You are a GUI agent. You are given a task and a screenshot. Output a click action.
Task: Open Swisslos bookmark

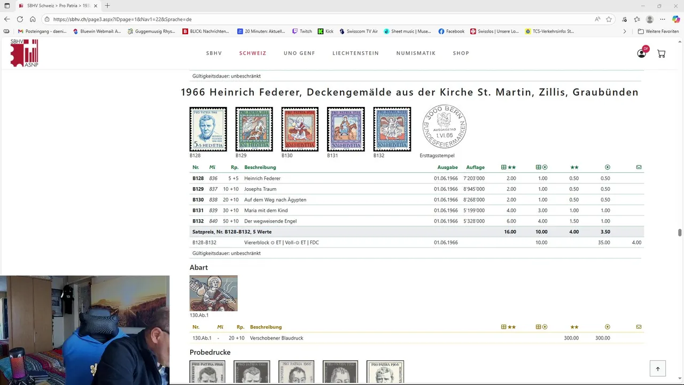(494, 32)
